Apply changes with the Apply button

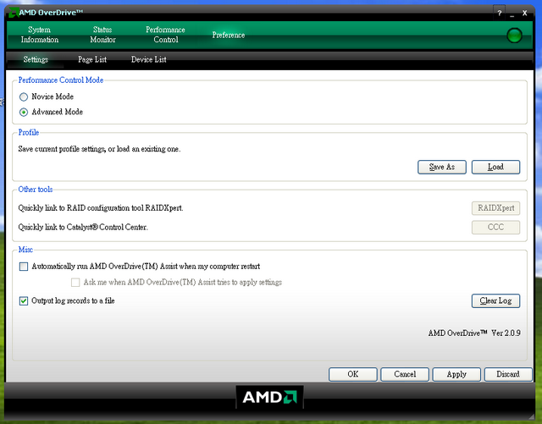456,374
